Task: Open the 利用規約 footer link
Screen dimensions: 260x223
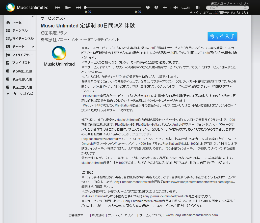Action: 98,215
